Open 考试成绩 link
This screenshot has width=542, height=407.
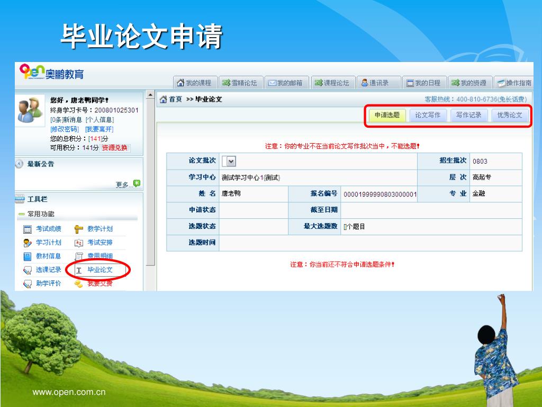pos(48,229)
